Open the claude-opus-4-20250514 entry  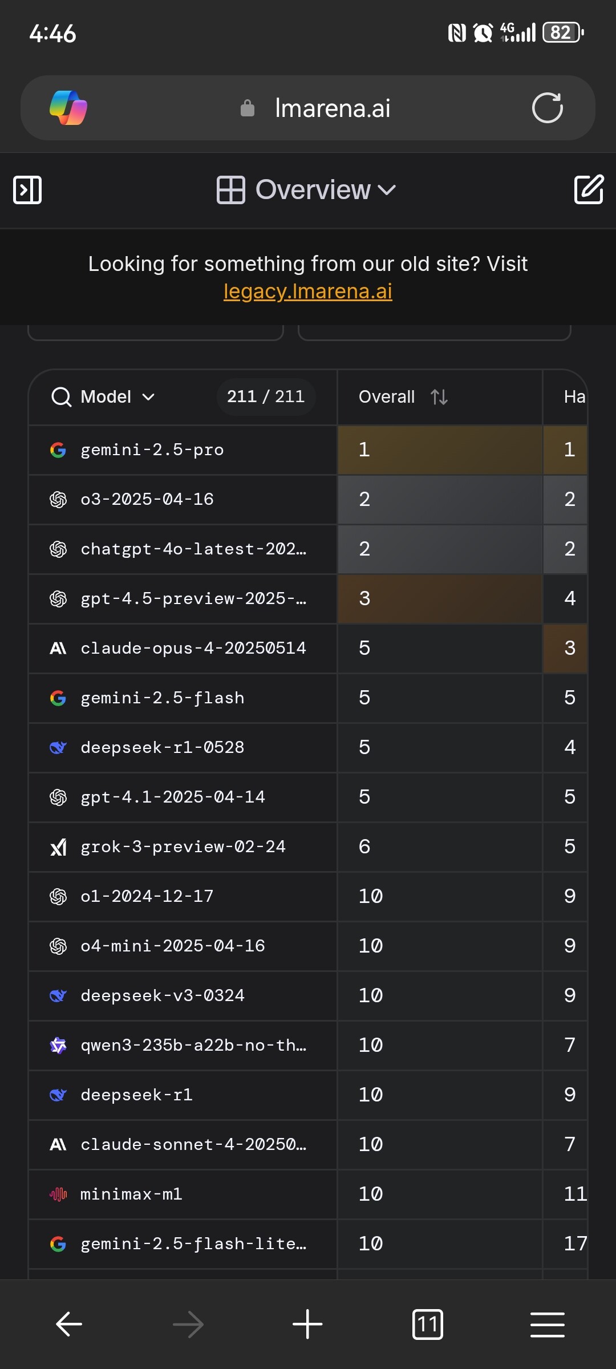pos(193,649)
